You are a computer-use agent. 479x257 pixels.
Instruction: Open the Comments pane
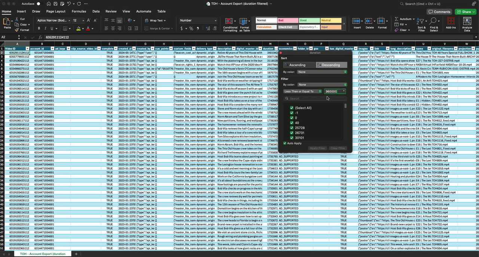click(x=439, y=12)
